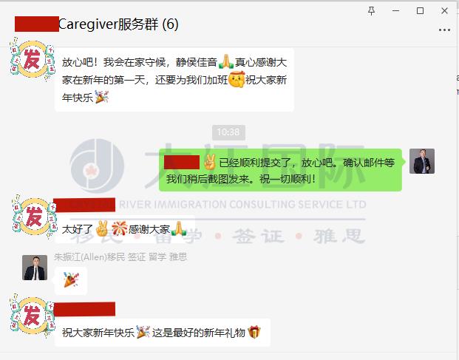Select the 放心吧 message bubble at top

174,80
